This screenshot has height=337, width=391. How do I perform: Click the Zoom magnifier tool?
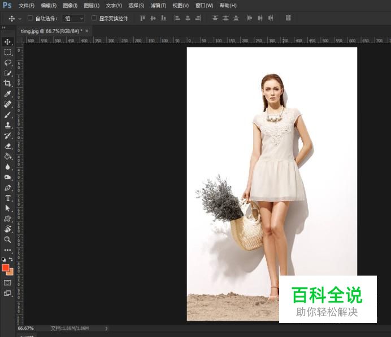8,240
